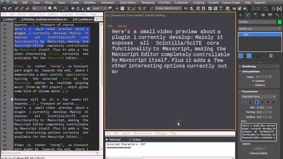Open the Liberation Mono font dropdown
The image size is (283, 159).
(258, 97)
